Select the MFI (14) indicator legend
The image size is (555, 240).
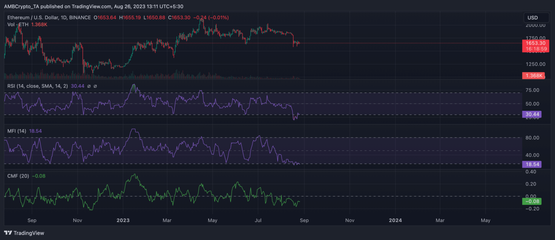click(x=16, y=131)
